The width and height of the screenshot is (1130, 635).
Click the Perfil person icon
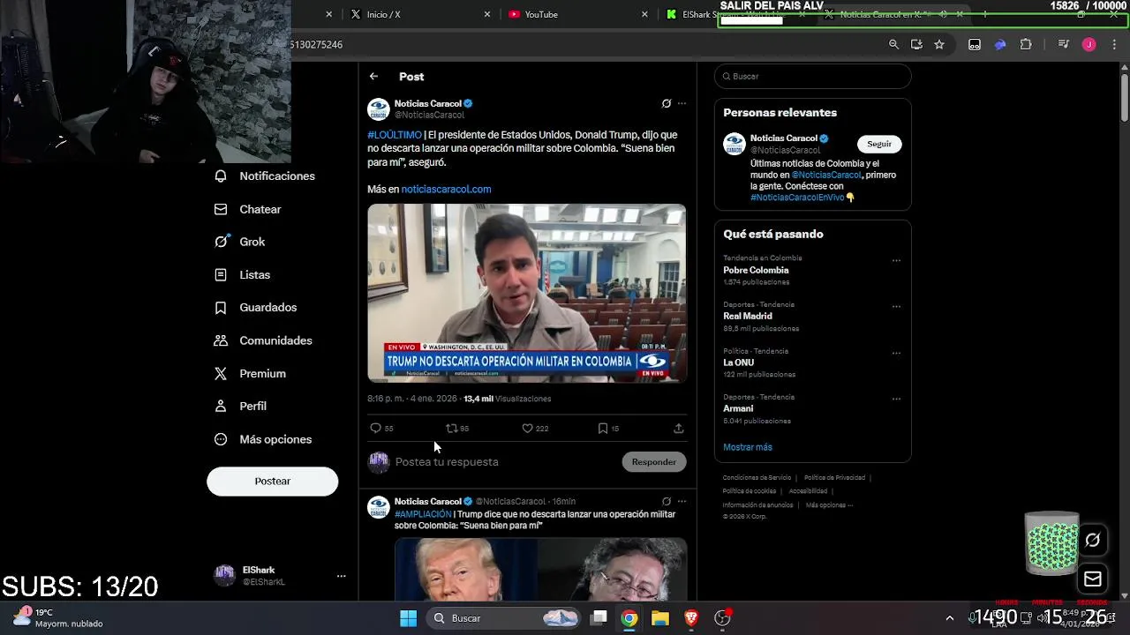point(221,407)
